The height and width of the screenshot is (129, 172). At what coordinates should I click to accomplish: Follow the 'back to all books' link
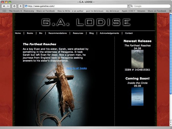[77, 68]
